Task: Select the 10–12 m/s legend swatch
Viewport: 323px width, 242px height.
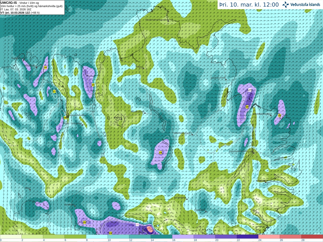Action: pos(118,237)
